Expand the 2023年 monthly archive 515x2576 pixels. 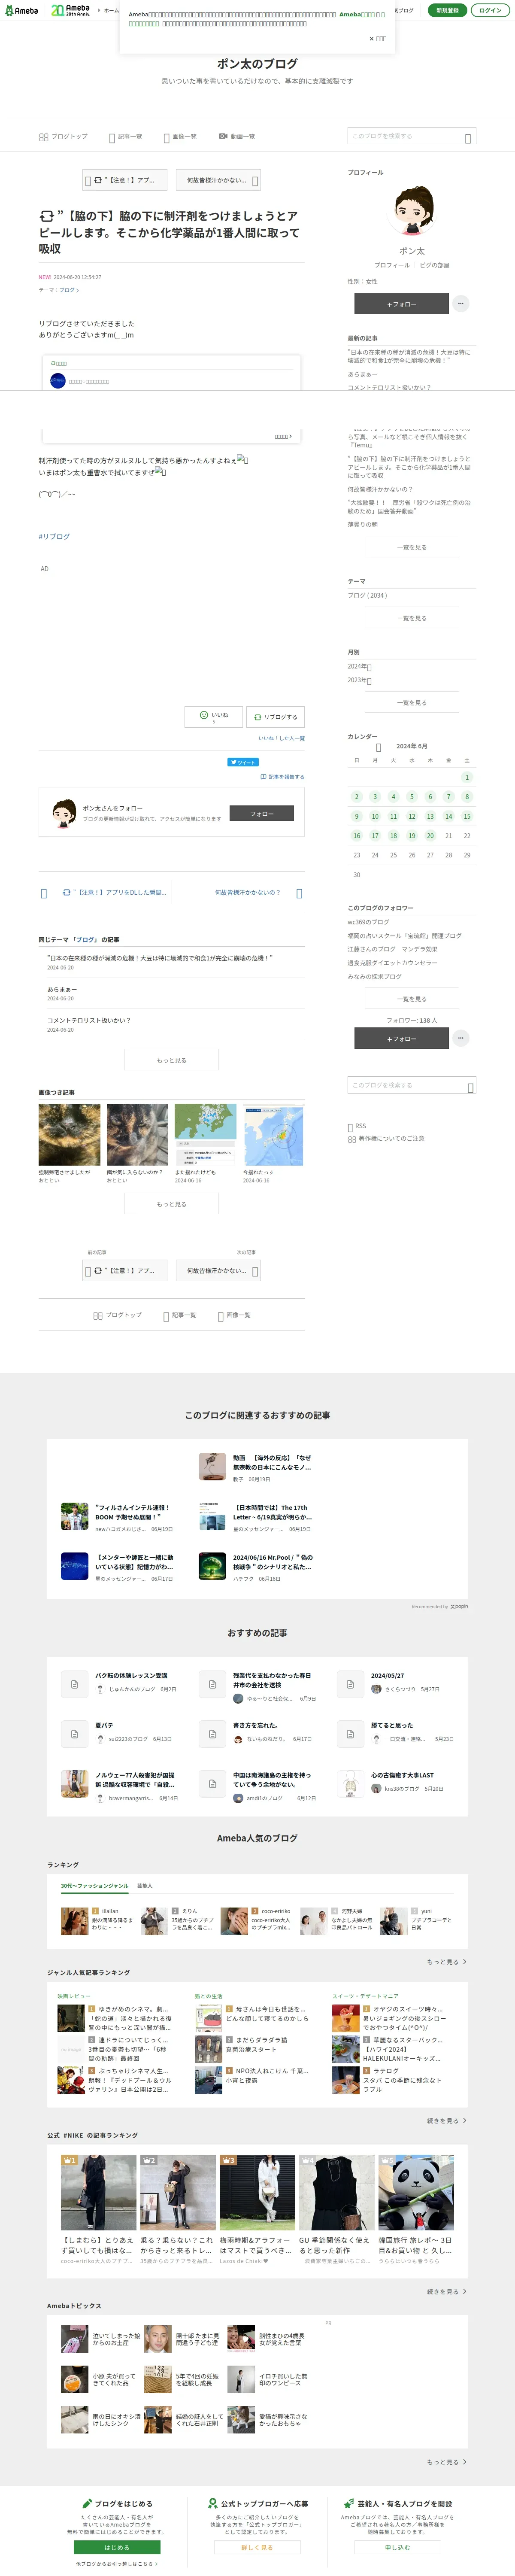(359, 680)
